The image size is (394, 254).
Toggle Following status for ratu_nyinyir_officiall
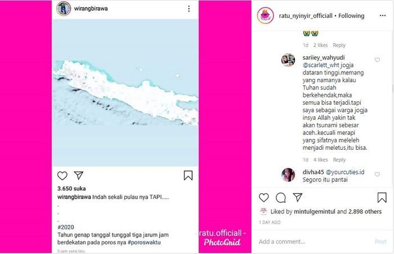[x=351, y=16]
